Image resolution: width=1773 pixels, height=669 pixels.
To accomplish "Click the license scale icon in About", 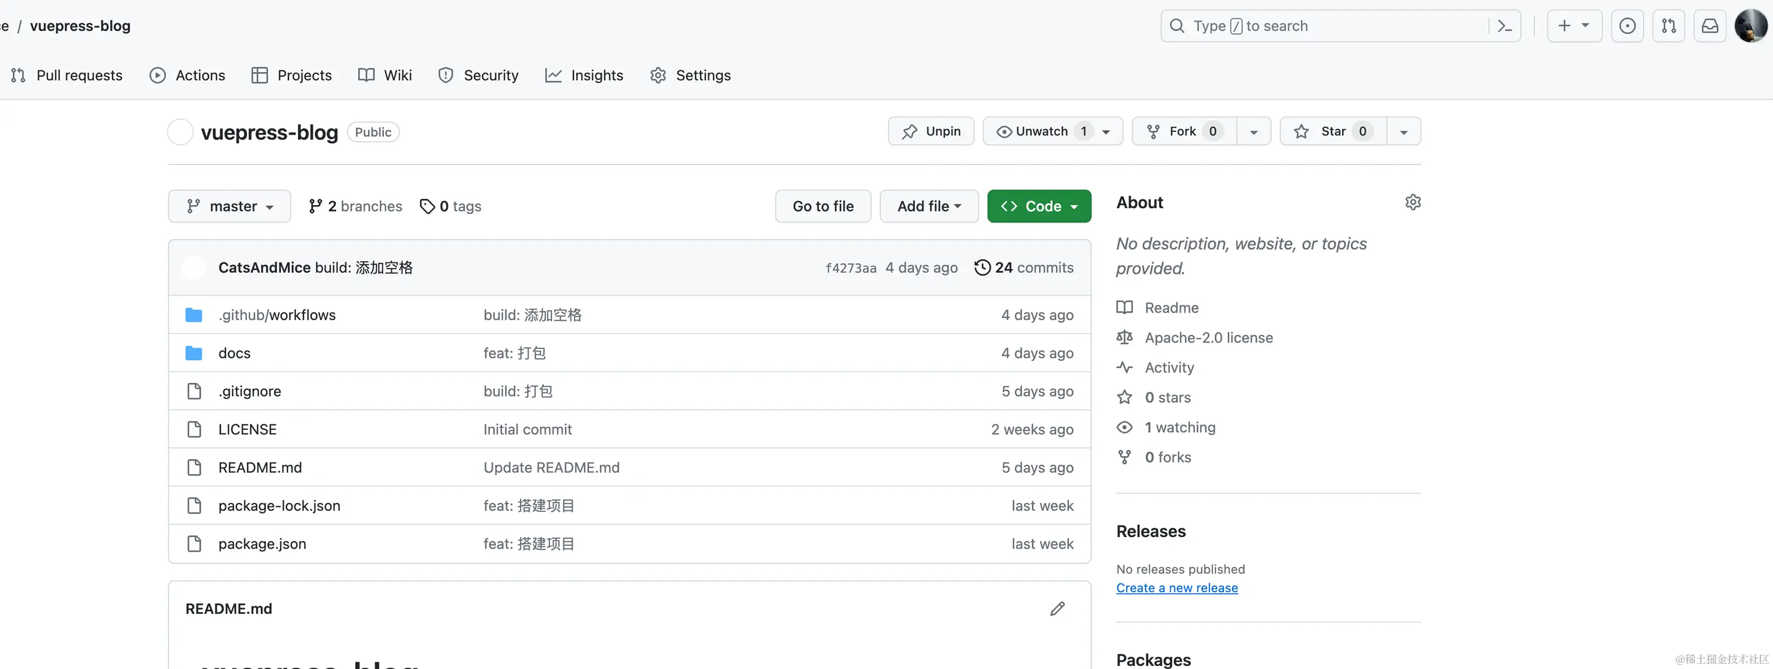I will click(x=1124, y=337).
